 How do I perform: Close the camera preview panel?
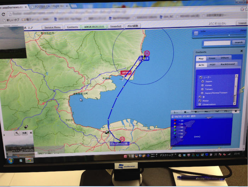click(31, 133)
